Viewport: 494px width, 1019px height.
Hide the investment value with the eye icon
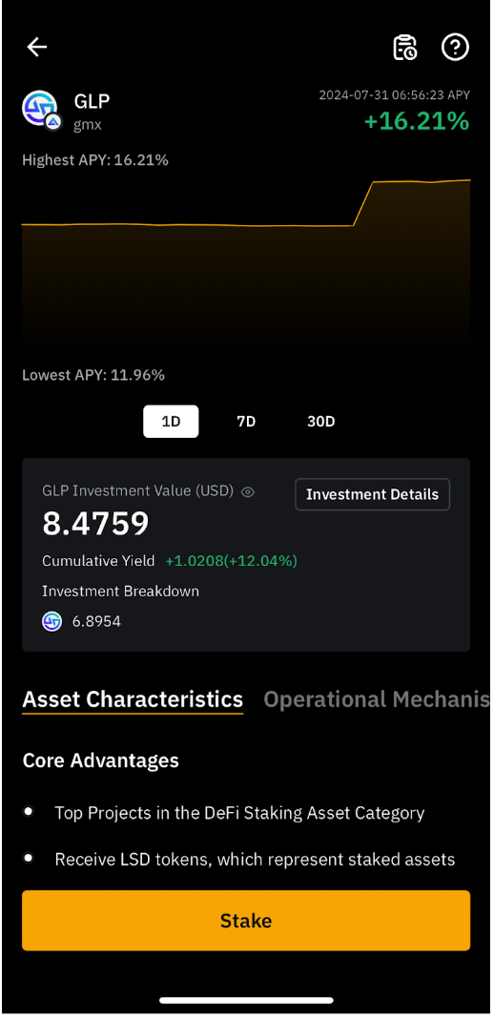click(248, 492)
